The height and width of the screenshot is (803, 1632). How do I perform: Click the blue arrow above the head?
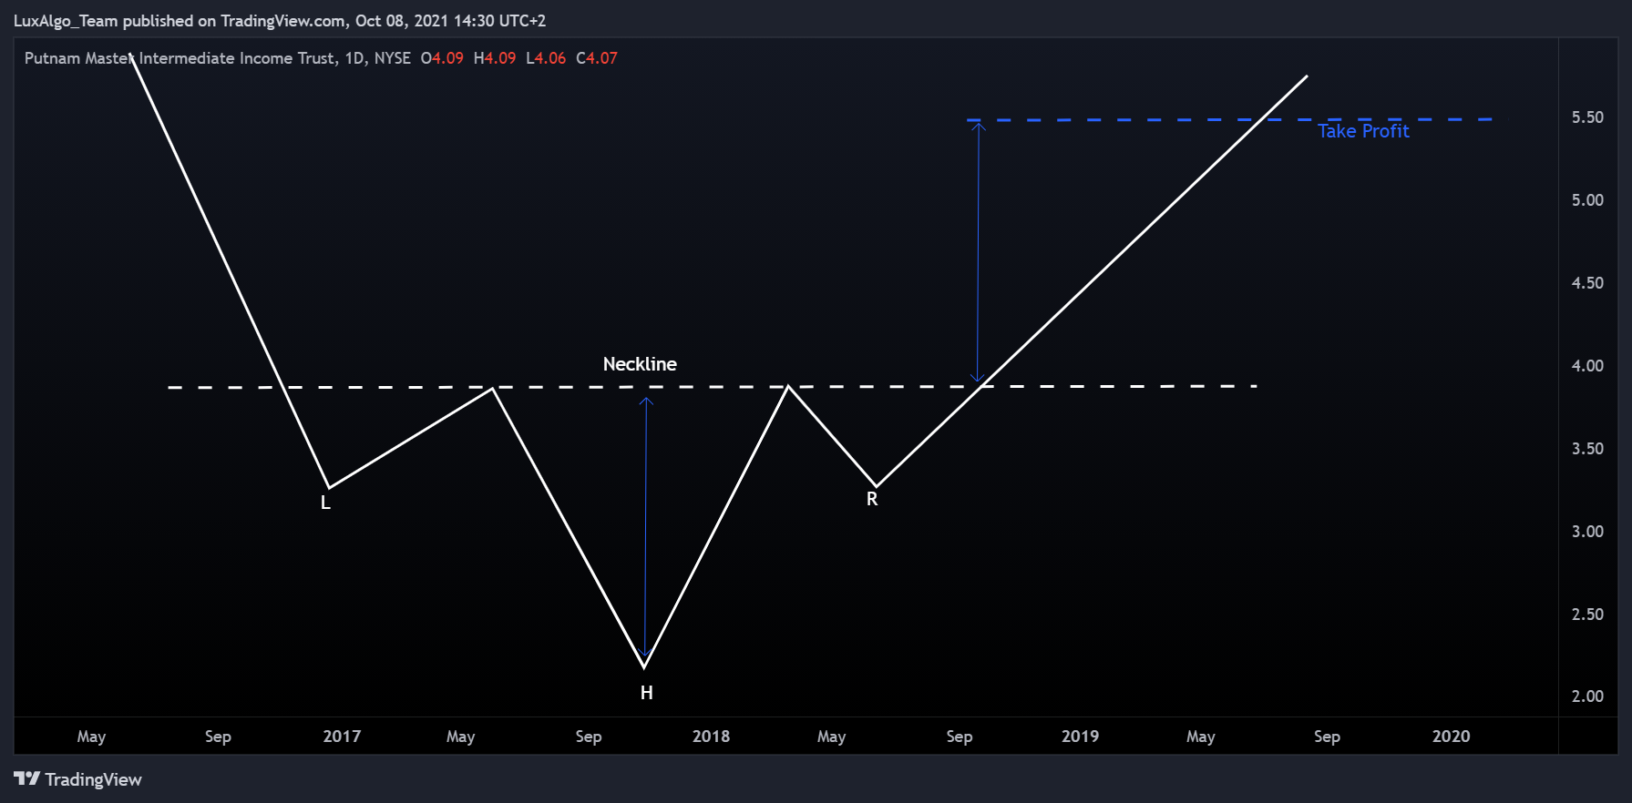645,527
